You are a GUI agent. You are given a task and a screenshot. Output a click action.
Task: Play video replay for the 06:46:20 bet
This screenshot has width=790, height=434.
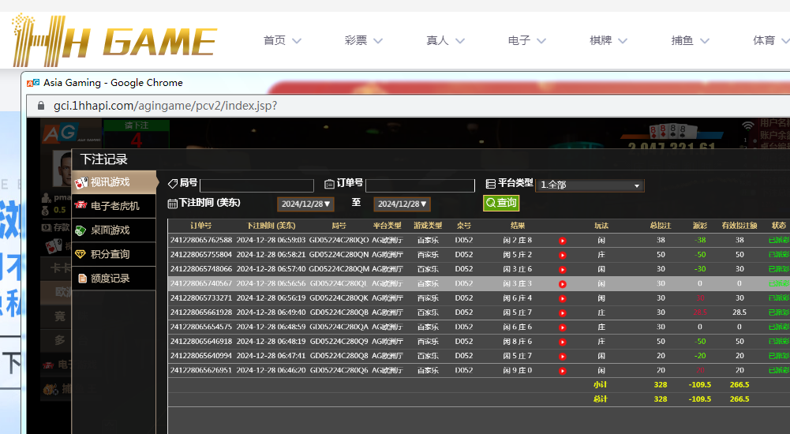563,370
